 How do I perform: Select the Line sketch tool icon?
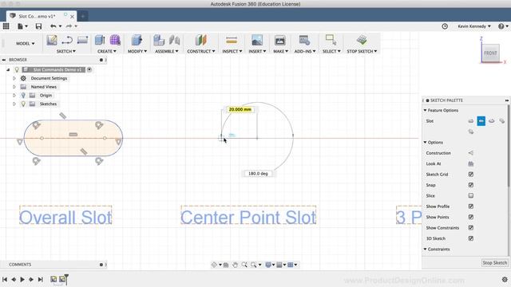67,41
